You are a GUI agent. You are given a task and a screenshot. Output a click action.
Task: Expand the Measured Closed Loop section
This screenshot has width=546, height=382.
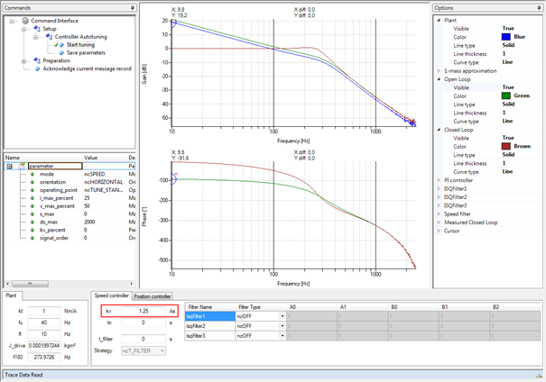pos(439,223)
